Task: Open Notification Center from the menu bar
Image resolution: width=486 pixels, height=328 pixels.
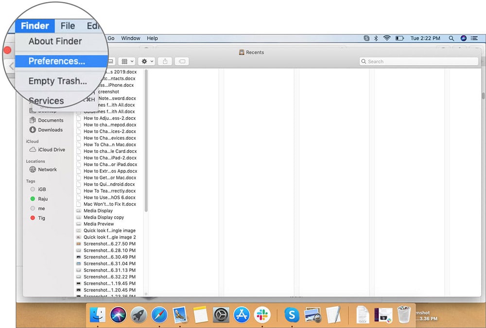Action: 475,38
